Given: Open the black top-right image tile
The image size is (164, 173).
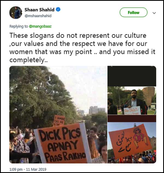Looking at the screenshot, I should [132, 76].
